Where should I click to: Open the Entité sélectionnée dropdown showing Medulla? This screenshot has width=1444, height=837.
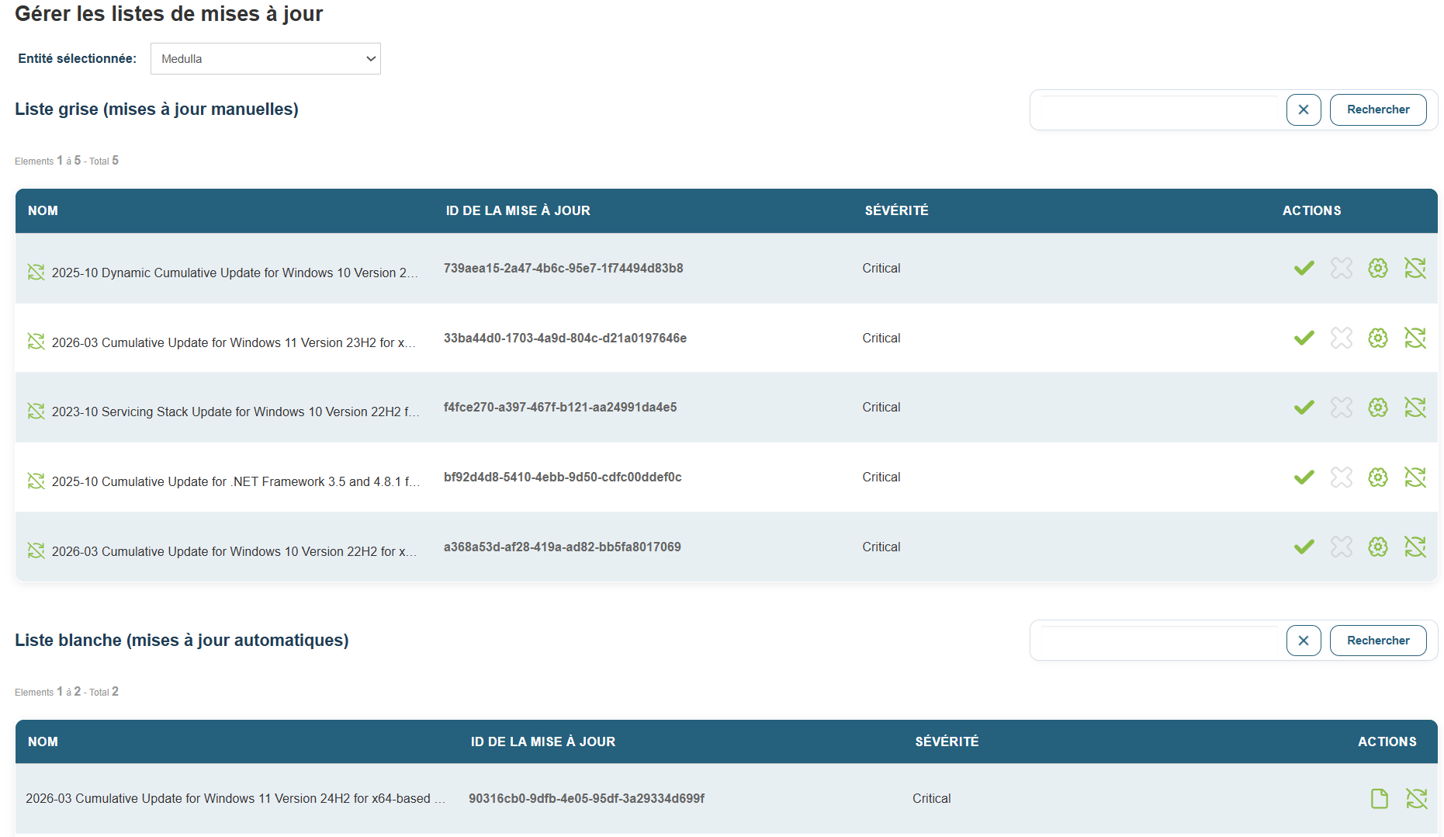265,59
